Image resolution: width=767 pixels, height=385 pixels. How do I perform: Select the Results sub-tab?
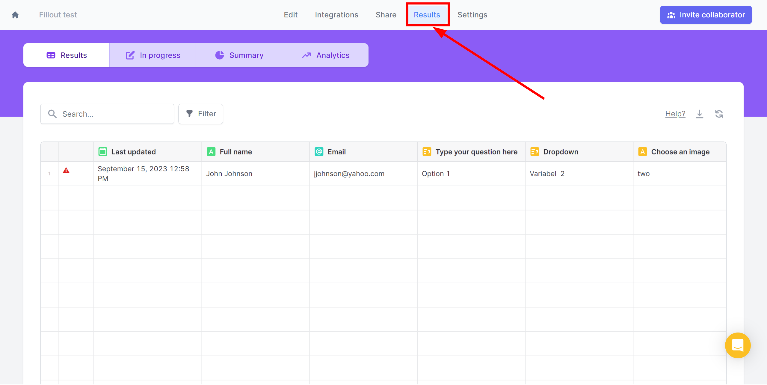(67, 55)
